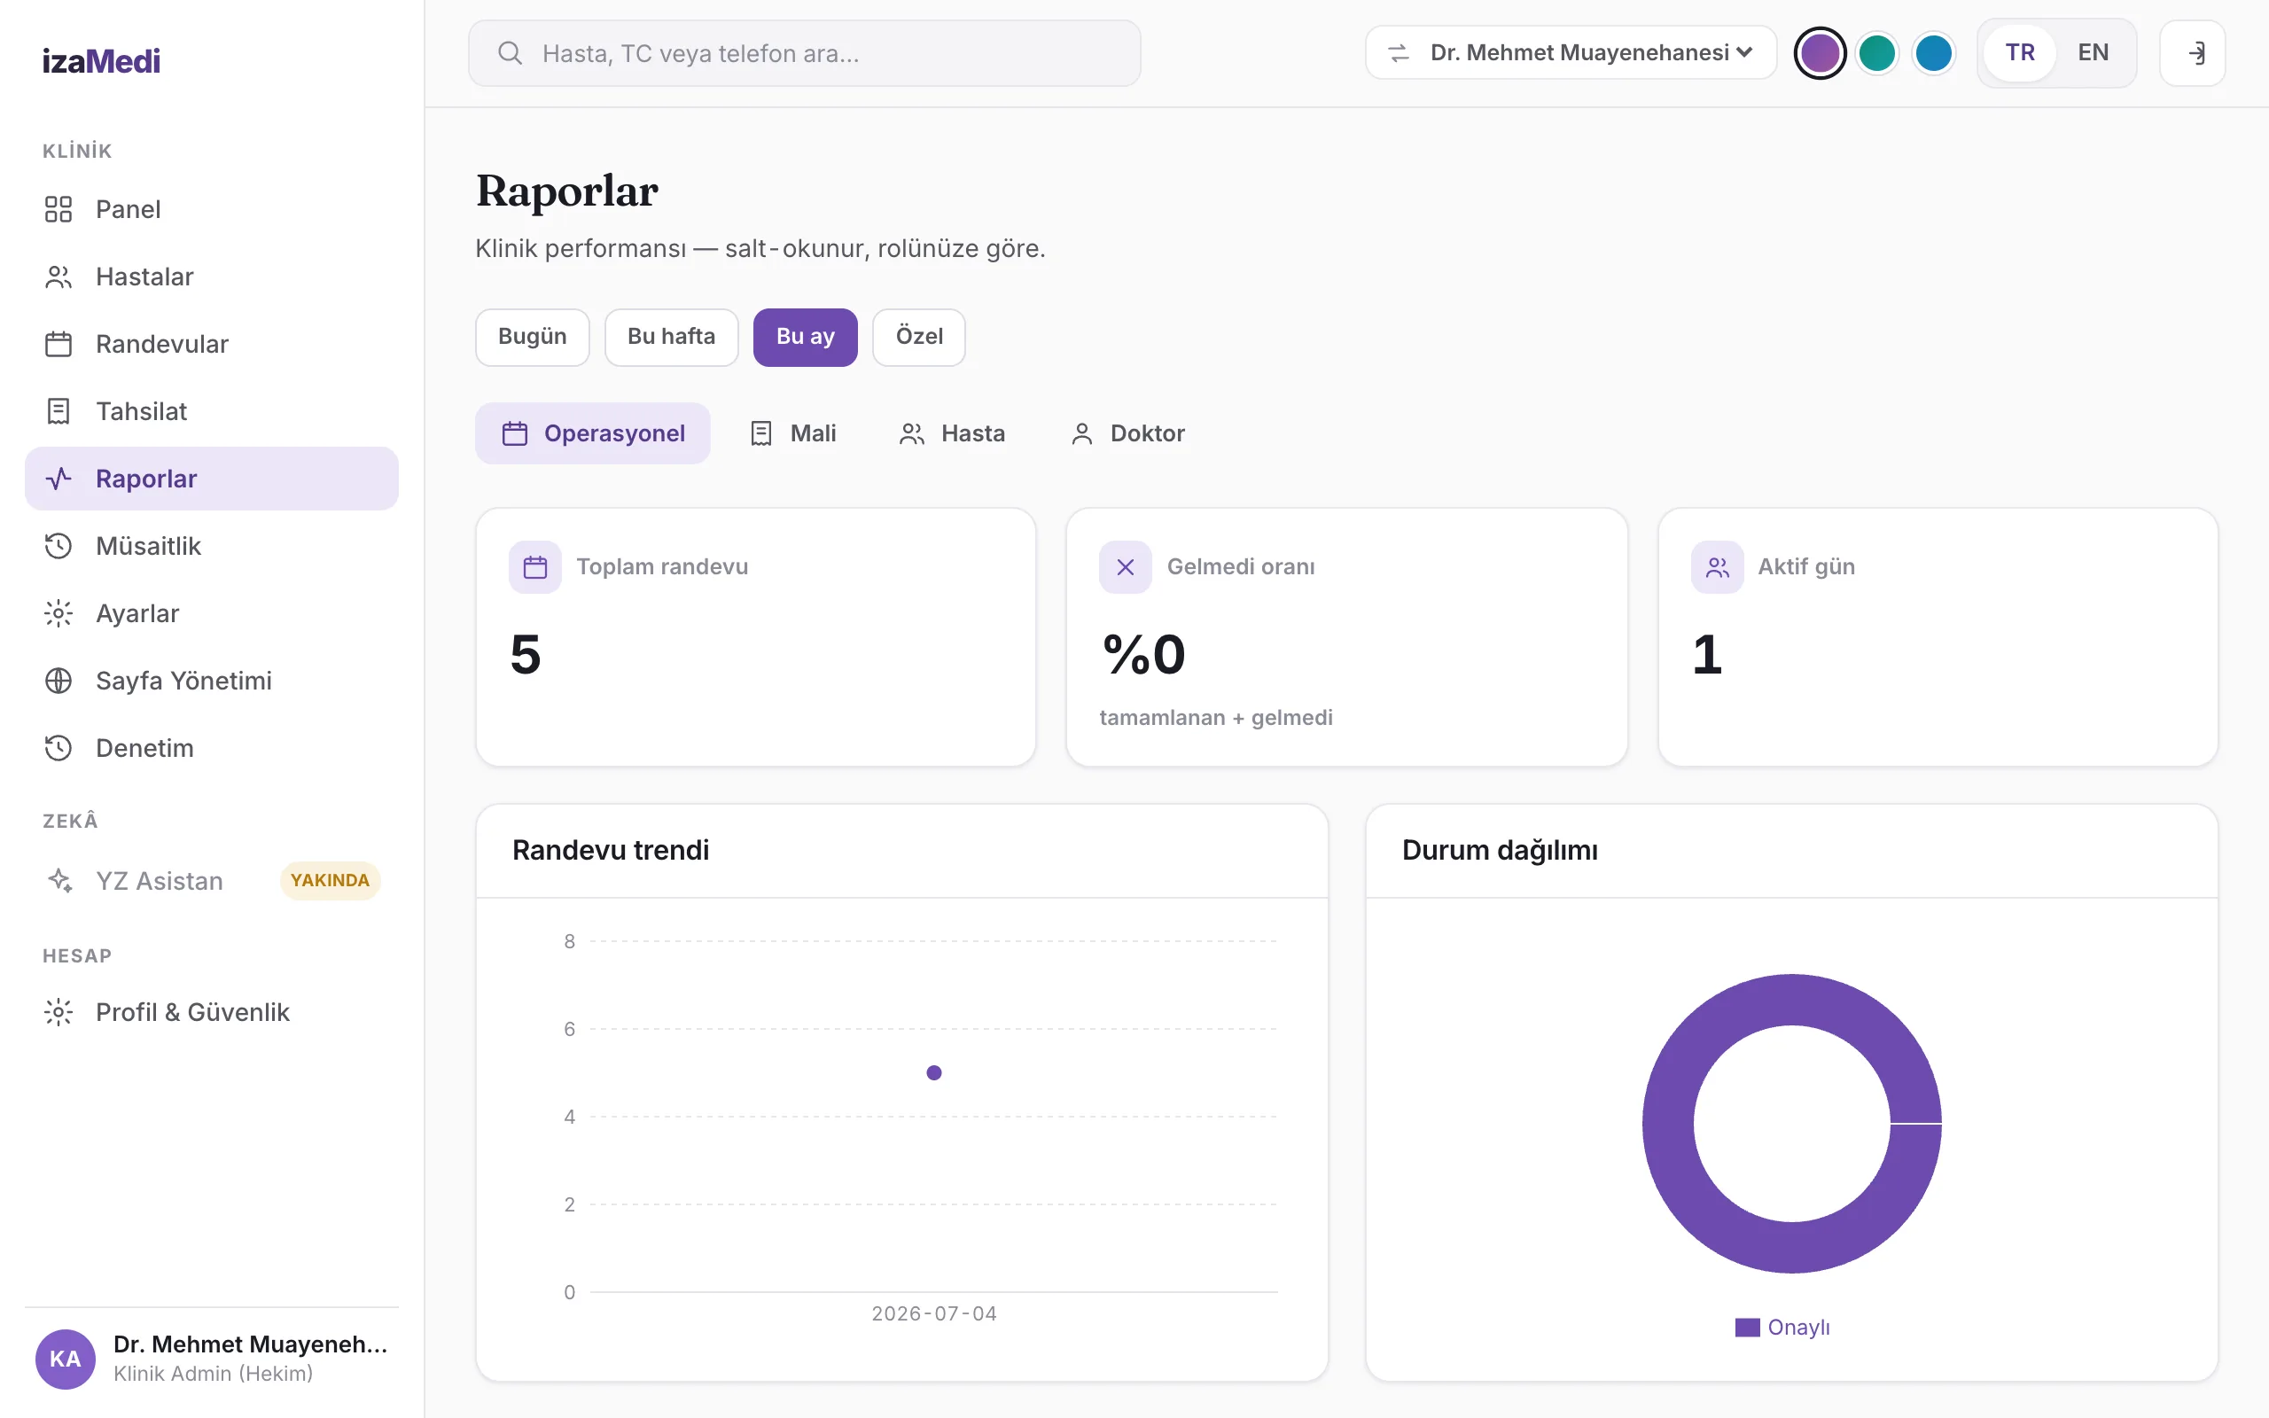The image size is (2269, 1418).
Task: Choose the teal theme color swatch
Action: pyautogui.click(x=1876, y=52)
